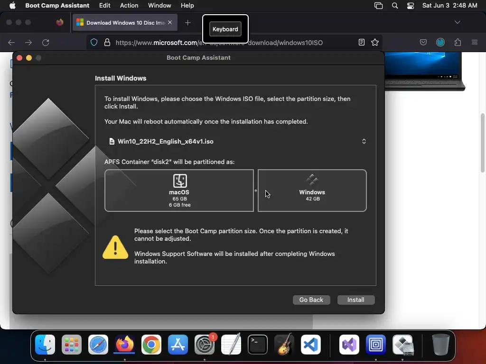Open TextEdit from the Dock
Image resolution: width=486 pixels, height=364 pixels.
[x=231, y=345]
